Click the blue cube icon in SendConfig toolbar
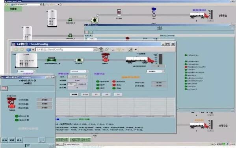The width and height of the screenshot is (236, 148). click(29, 49)
